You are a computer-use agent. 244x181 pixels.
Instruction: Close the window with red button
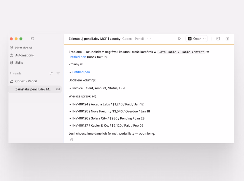point(11,39)
